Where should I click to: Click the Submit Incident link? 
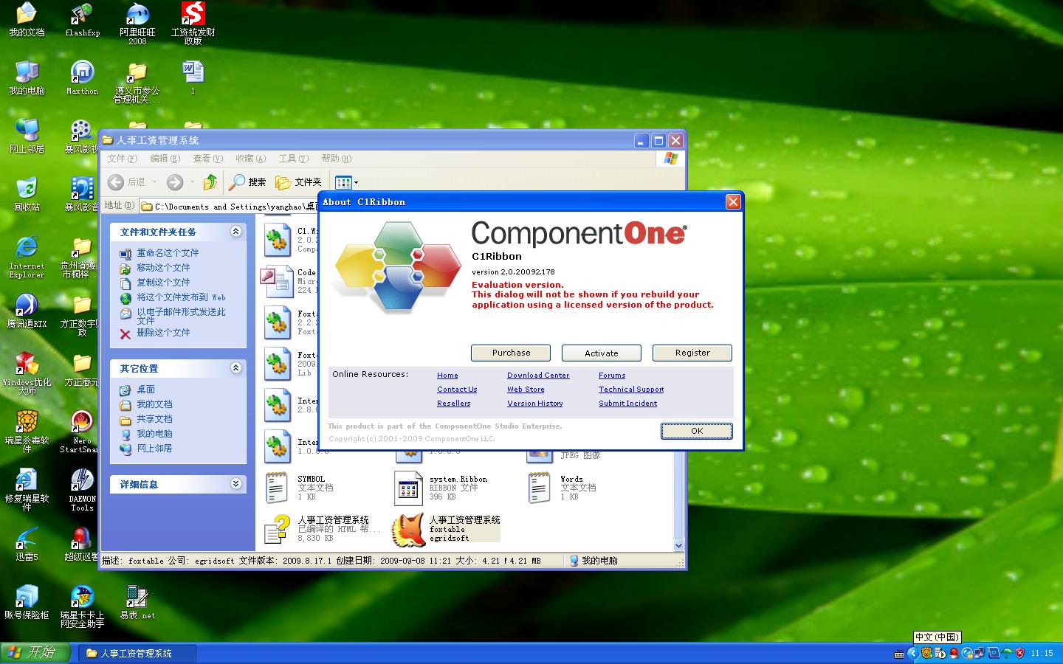point(627,404)
